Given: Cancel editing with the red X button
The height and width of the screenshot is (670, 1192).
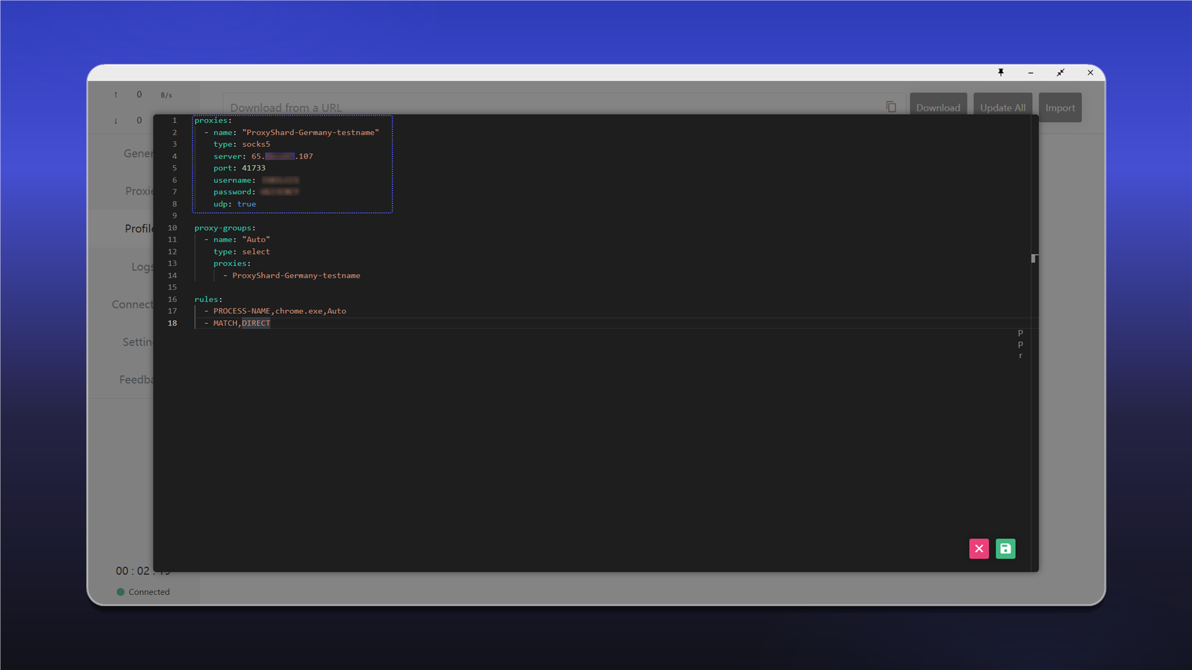Looking at the screenshot, I should [979, 548].
